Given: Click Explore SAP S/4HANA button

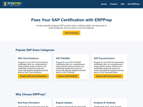Looking at the screenshot, I should [x=68, y=76].
